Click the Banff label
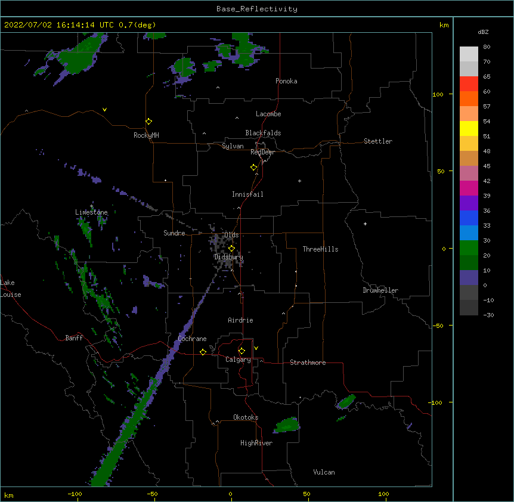The height and width of the screenshot is (502, 514). click(x=74, y=338)
